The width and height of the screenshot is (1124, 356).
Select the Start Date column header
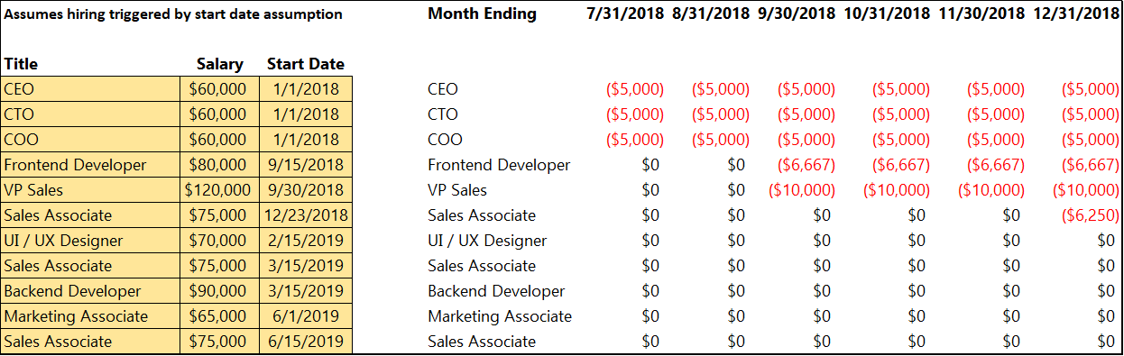coord(306,64)
